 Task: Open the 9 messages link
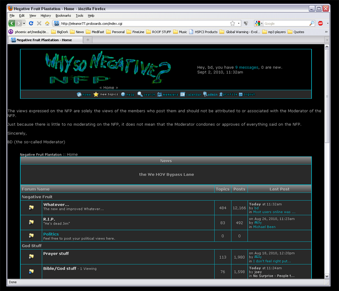coord(247,67)
